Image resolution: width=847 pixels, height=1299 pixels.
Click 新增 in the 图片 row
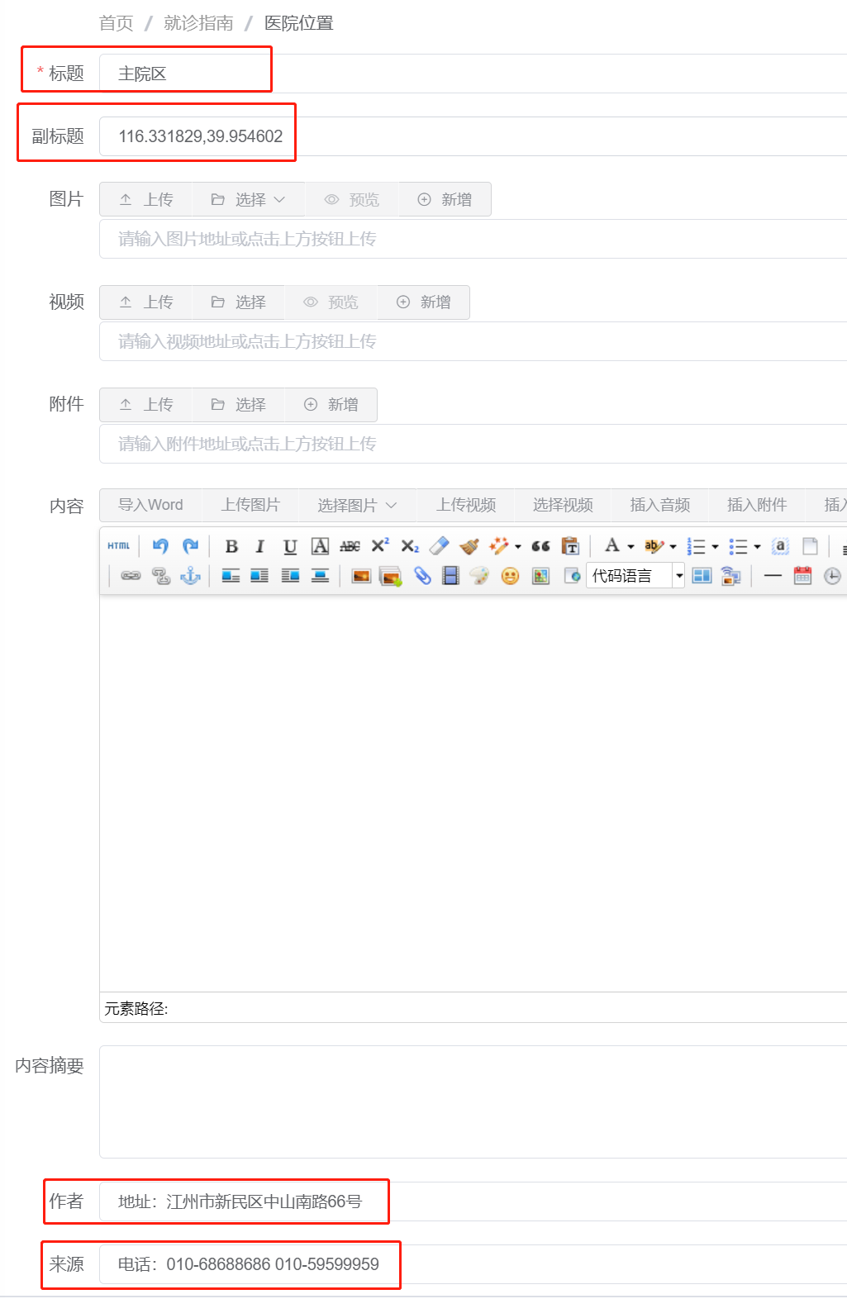point(445,199)
